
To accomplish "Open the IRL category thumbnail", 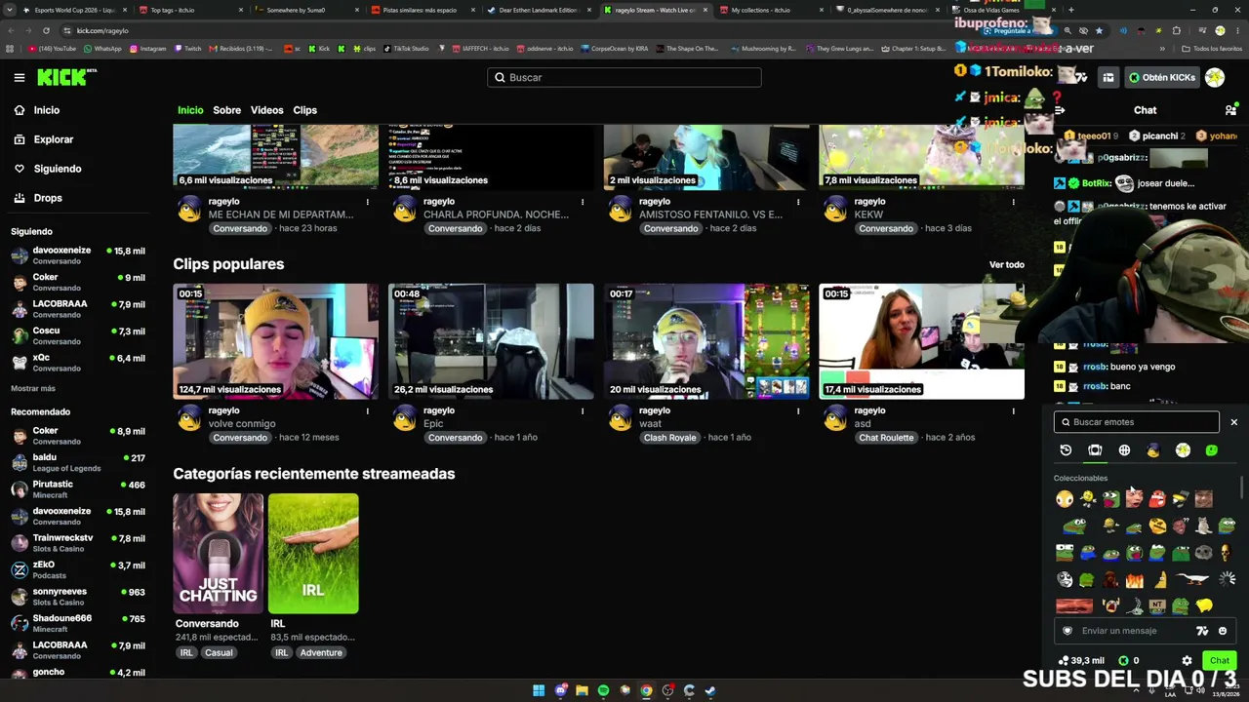I will [313, 554].
